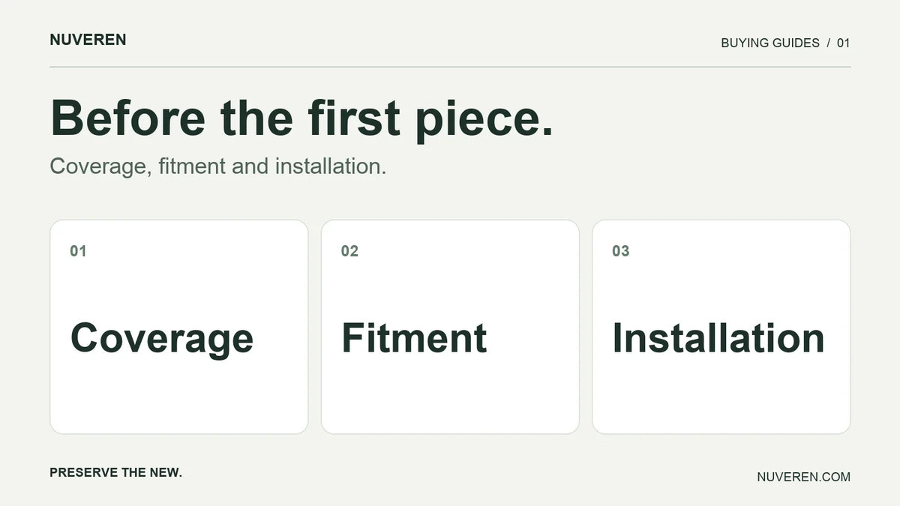Click the PRESERVE THE NEW. tagline

click(x=116, y=472)
